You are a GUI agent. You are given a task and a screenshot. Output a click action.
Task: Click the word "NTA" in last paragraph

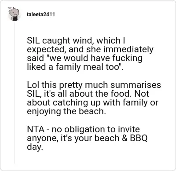36,129
